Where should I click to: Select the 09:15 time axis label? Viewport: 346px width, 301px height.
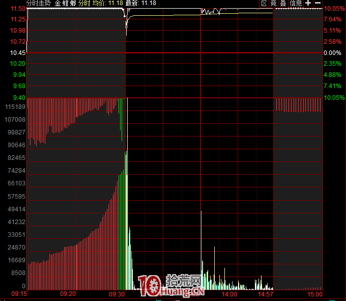(19, 294)
